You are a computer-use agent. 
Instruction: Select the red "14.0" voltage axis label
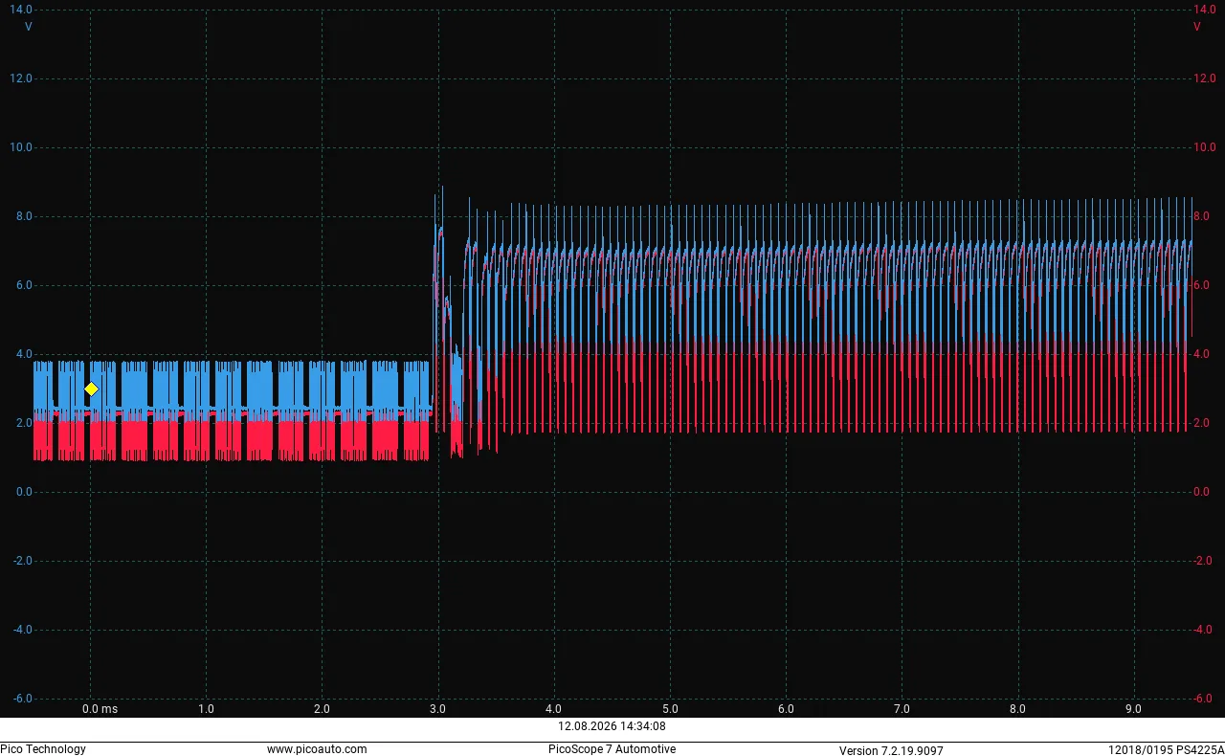pyautogui.click(x=1205, y=10)
